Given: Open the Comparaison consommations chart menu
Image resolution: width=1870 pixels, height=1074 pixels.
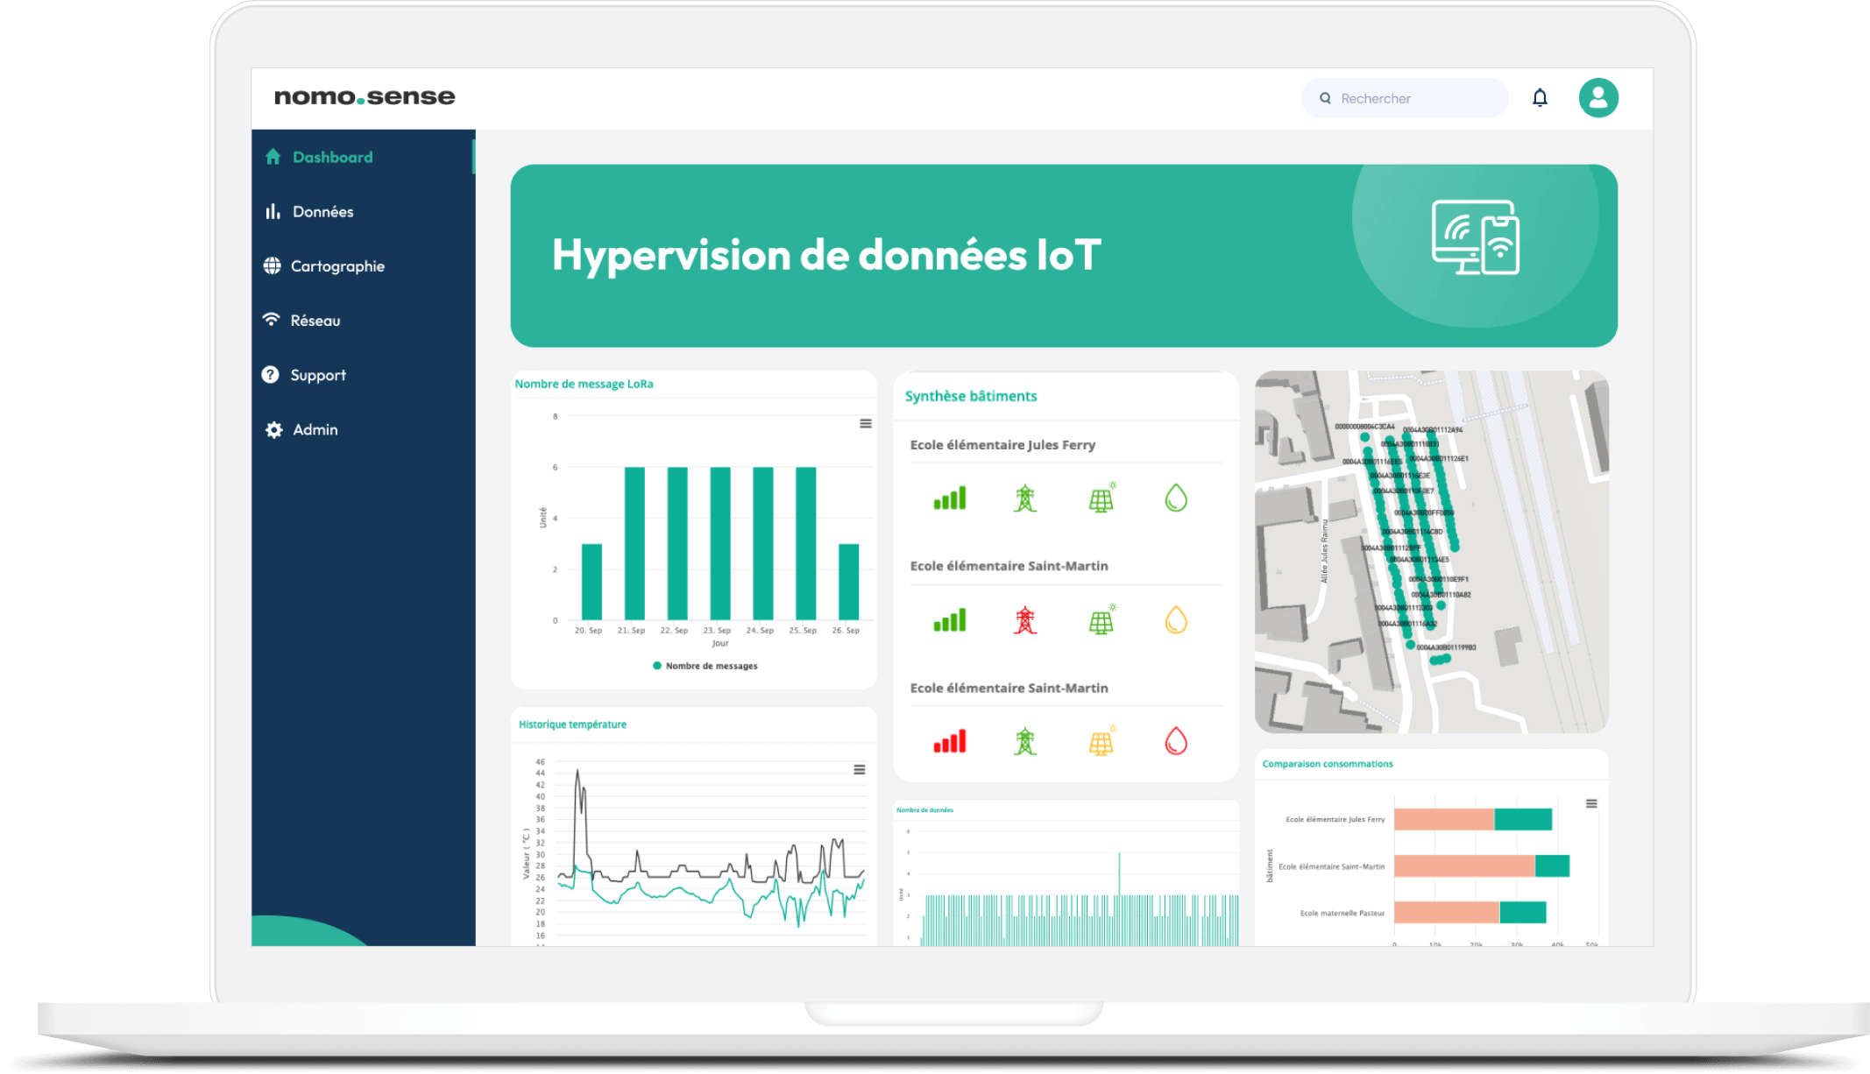Looking at the screenshot, I should pyautogui.click(x=1591, y=804).
